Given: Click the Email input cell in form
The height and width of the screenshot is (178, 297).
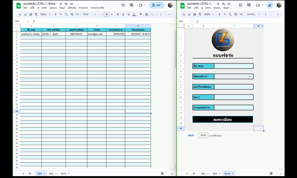Looking at the screenshot, I should click(x=234, y=97).
